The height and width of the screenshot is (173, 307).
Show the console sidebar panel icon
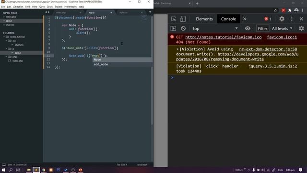(173, 28)
